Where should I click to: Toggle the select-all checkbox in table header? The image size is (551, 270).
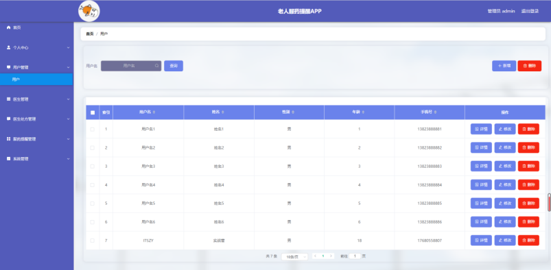pos(93,112)
